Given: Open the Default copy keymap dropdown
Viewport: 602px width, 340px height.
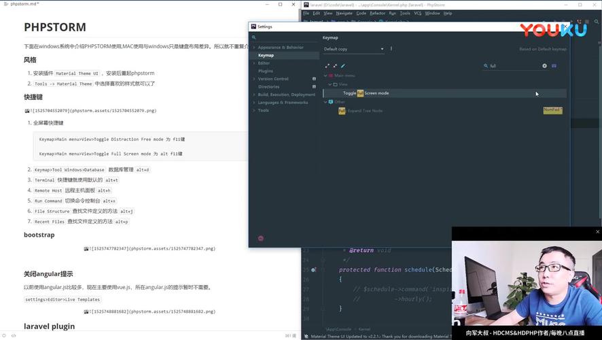Looking at the screenshot, I should coord(353,49).
